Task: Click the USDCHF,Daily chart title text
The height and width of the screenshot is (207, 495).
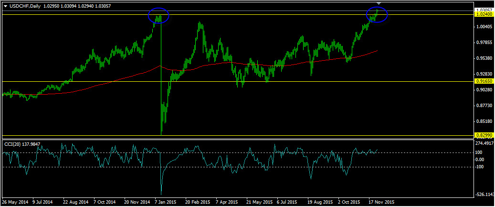Action: pyautogui.click(x=22, y=6)
